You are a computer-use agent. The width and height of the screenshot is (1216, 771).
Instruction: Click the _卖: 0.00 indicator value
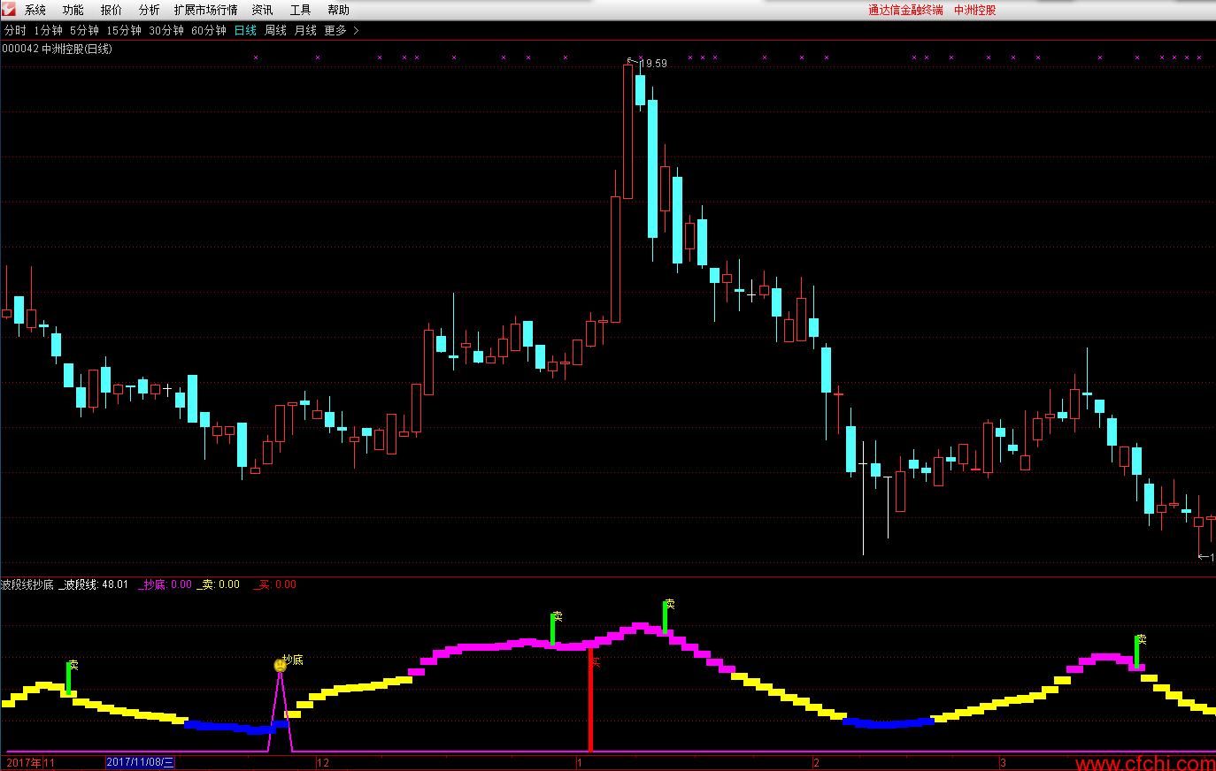tap(218, 584)
